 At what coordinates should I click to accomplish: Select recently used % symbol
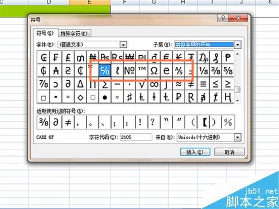click(x=228, y=122)
